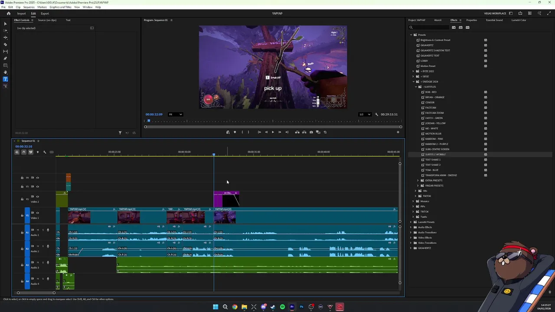
Task: Open Program monitor settings wrench
Action: click(376, 114)
